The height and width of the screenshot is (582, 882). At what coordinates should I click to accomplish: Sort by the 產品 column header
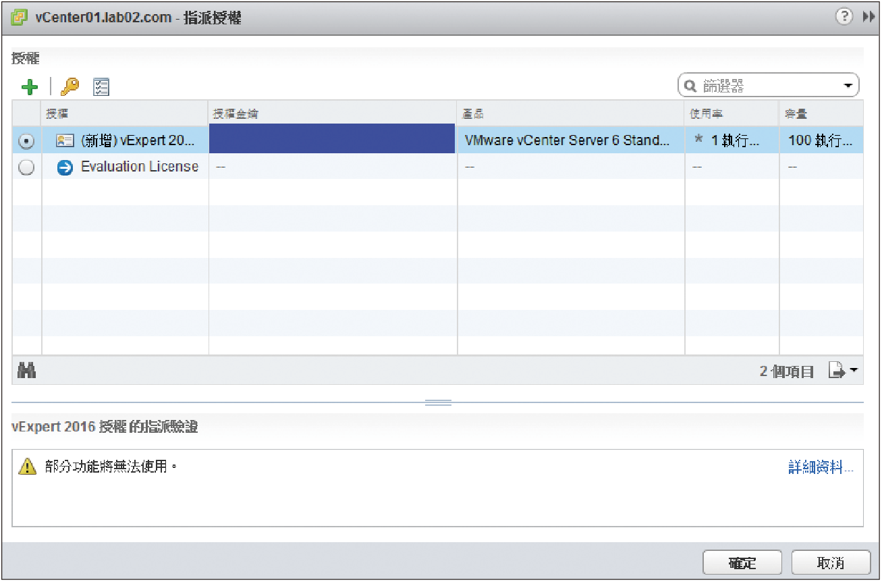pyautogui.click(x=571, y=114)
